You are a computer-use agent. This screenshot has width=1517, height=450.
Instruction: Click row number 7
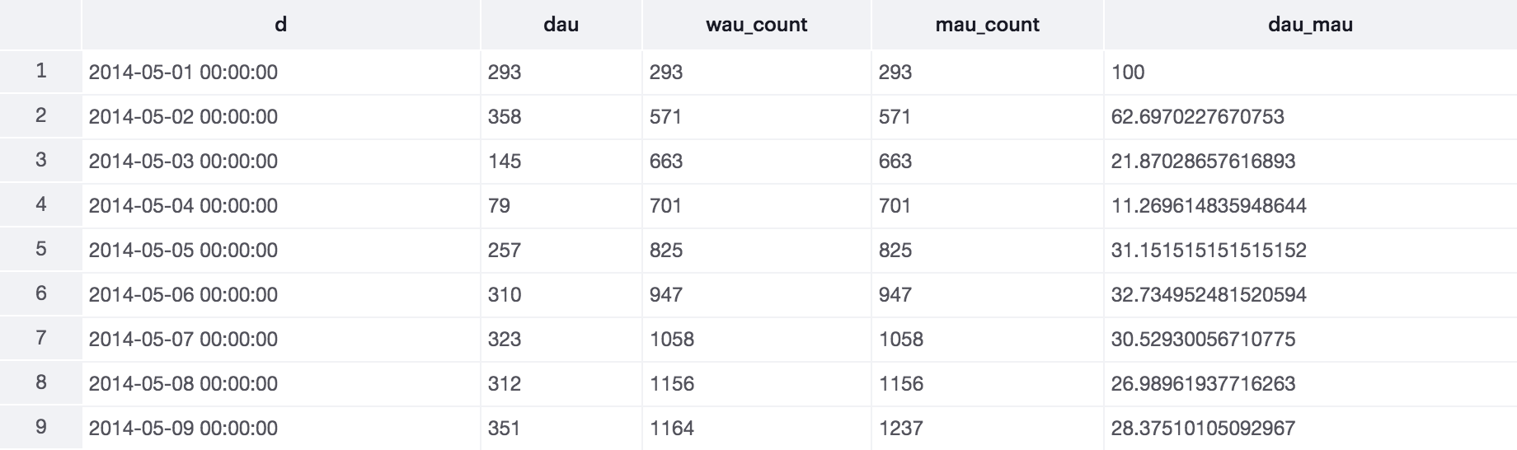tap(40, 338)
